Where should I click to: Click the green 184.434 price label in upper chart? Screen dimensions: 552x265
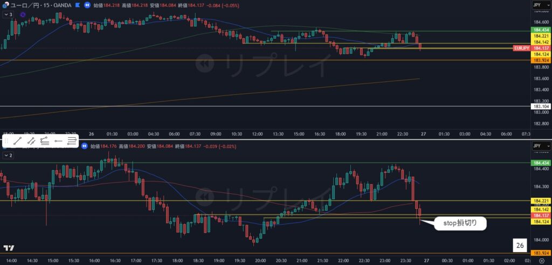tap(541, 30)
